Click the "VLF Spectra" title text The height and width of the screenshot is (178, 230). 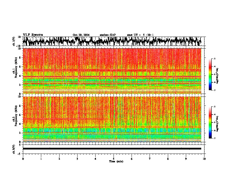(33, 35)
